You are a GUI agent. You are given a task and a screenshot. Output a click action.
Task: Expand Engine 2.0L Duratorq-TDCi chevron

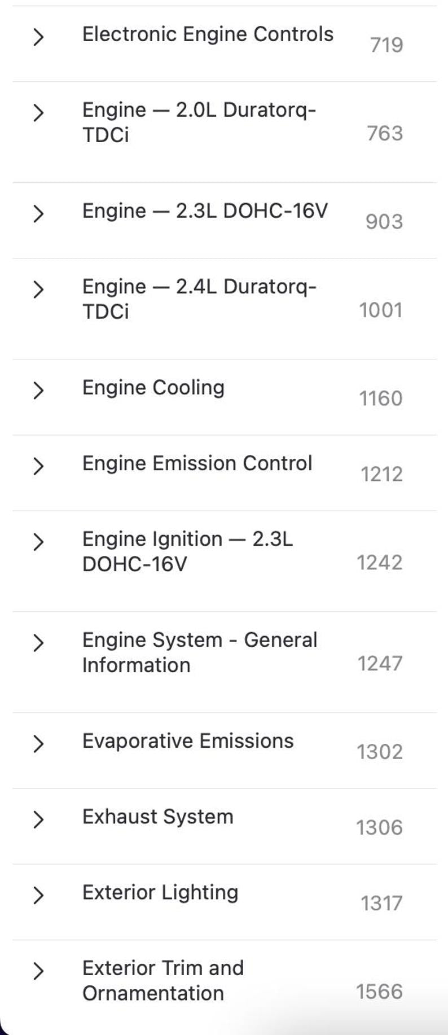click(38, 113)
